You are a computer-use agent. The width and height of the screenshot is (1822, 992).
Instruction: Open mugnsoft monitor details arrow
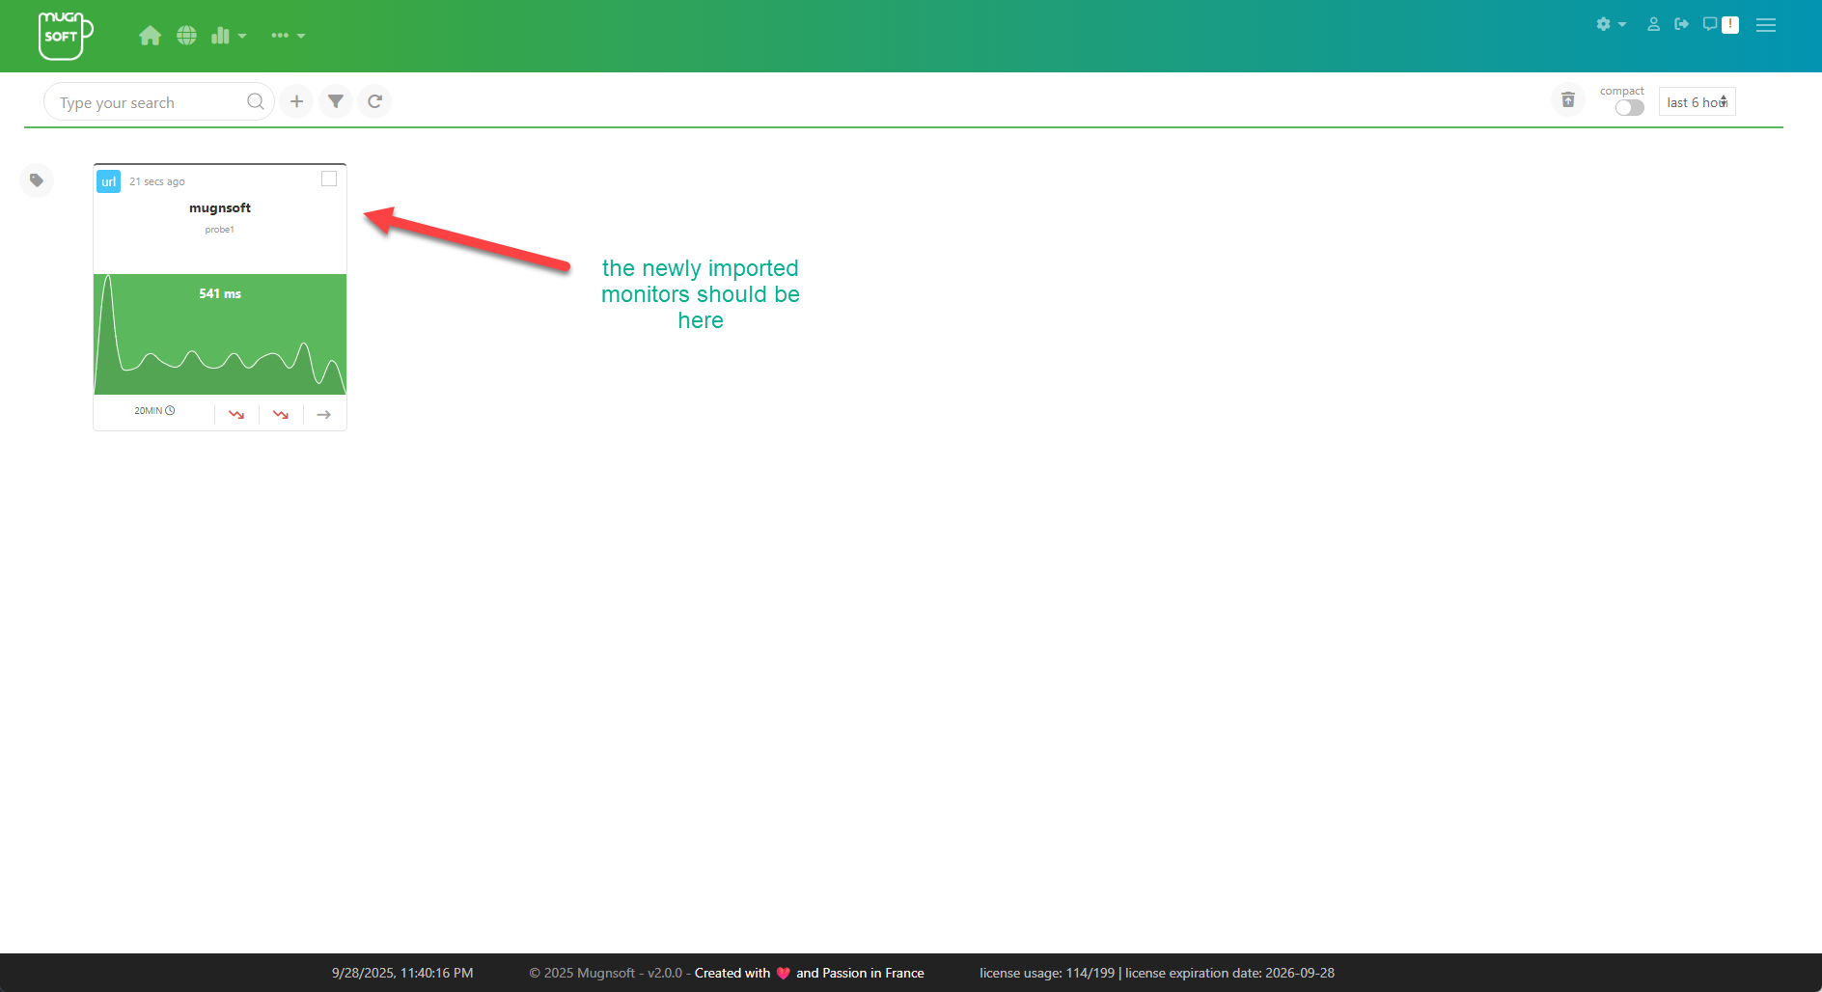pos(324,414)
